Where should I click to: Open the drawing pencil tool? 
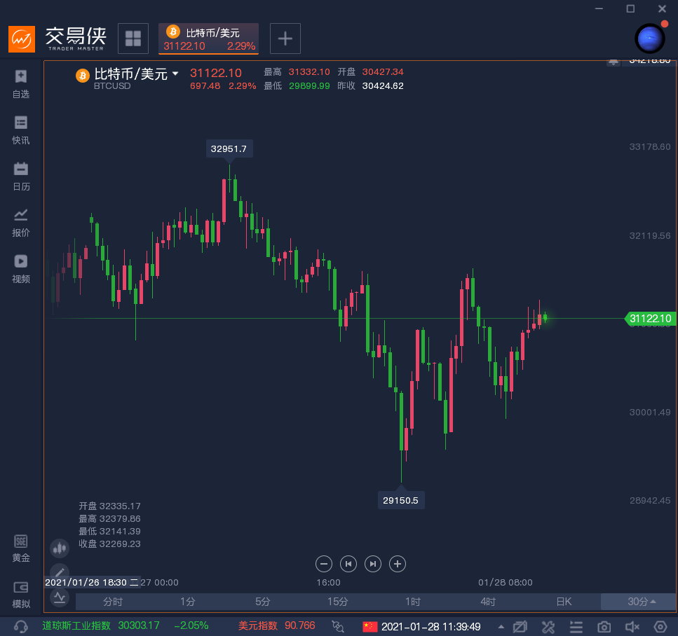tap(59, 573)
